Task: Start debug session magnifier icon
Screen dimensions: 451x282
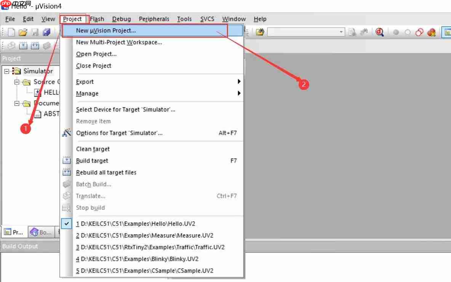Action: pyautogui.click(x=379, y=32)
